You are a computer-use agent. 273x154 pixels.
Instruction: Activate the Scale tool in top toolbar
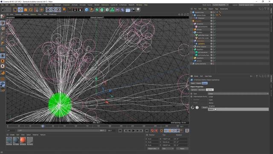[x=26, y=10]
